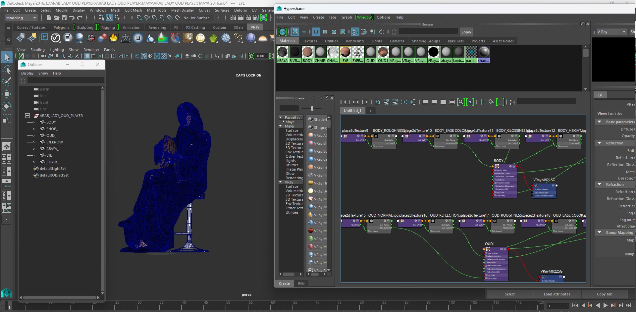This screenshot has height=312, width=636.
Task: Collapse the Bump Mapping section
Action: pyautogui.click(x=600, y=232)
